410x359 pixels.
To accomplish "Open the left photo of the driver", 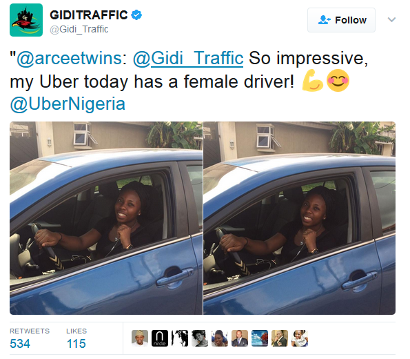I will click(106, 218).
